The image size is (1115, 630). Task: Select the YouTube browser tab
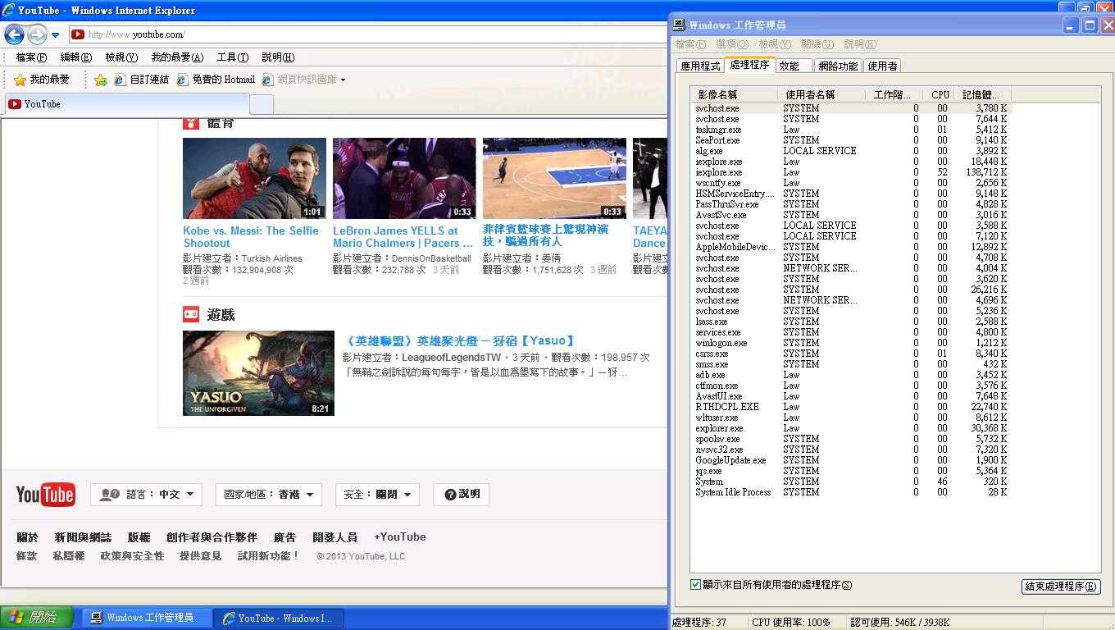click(x=127, y=104)
